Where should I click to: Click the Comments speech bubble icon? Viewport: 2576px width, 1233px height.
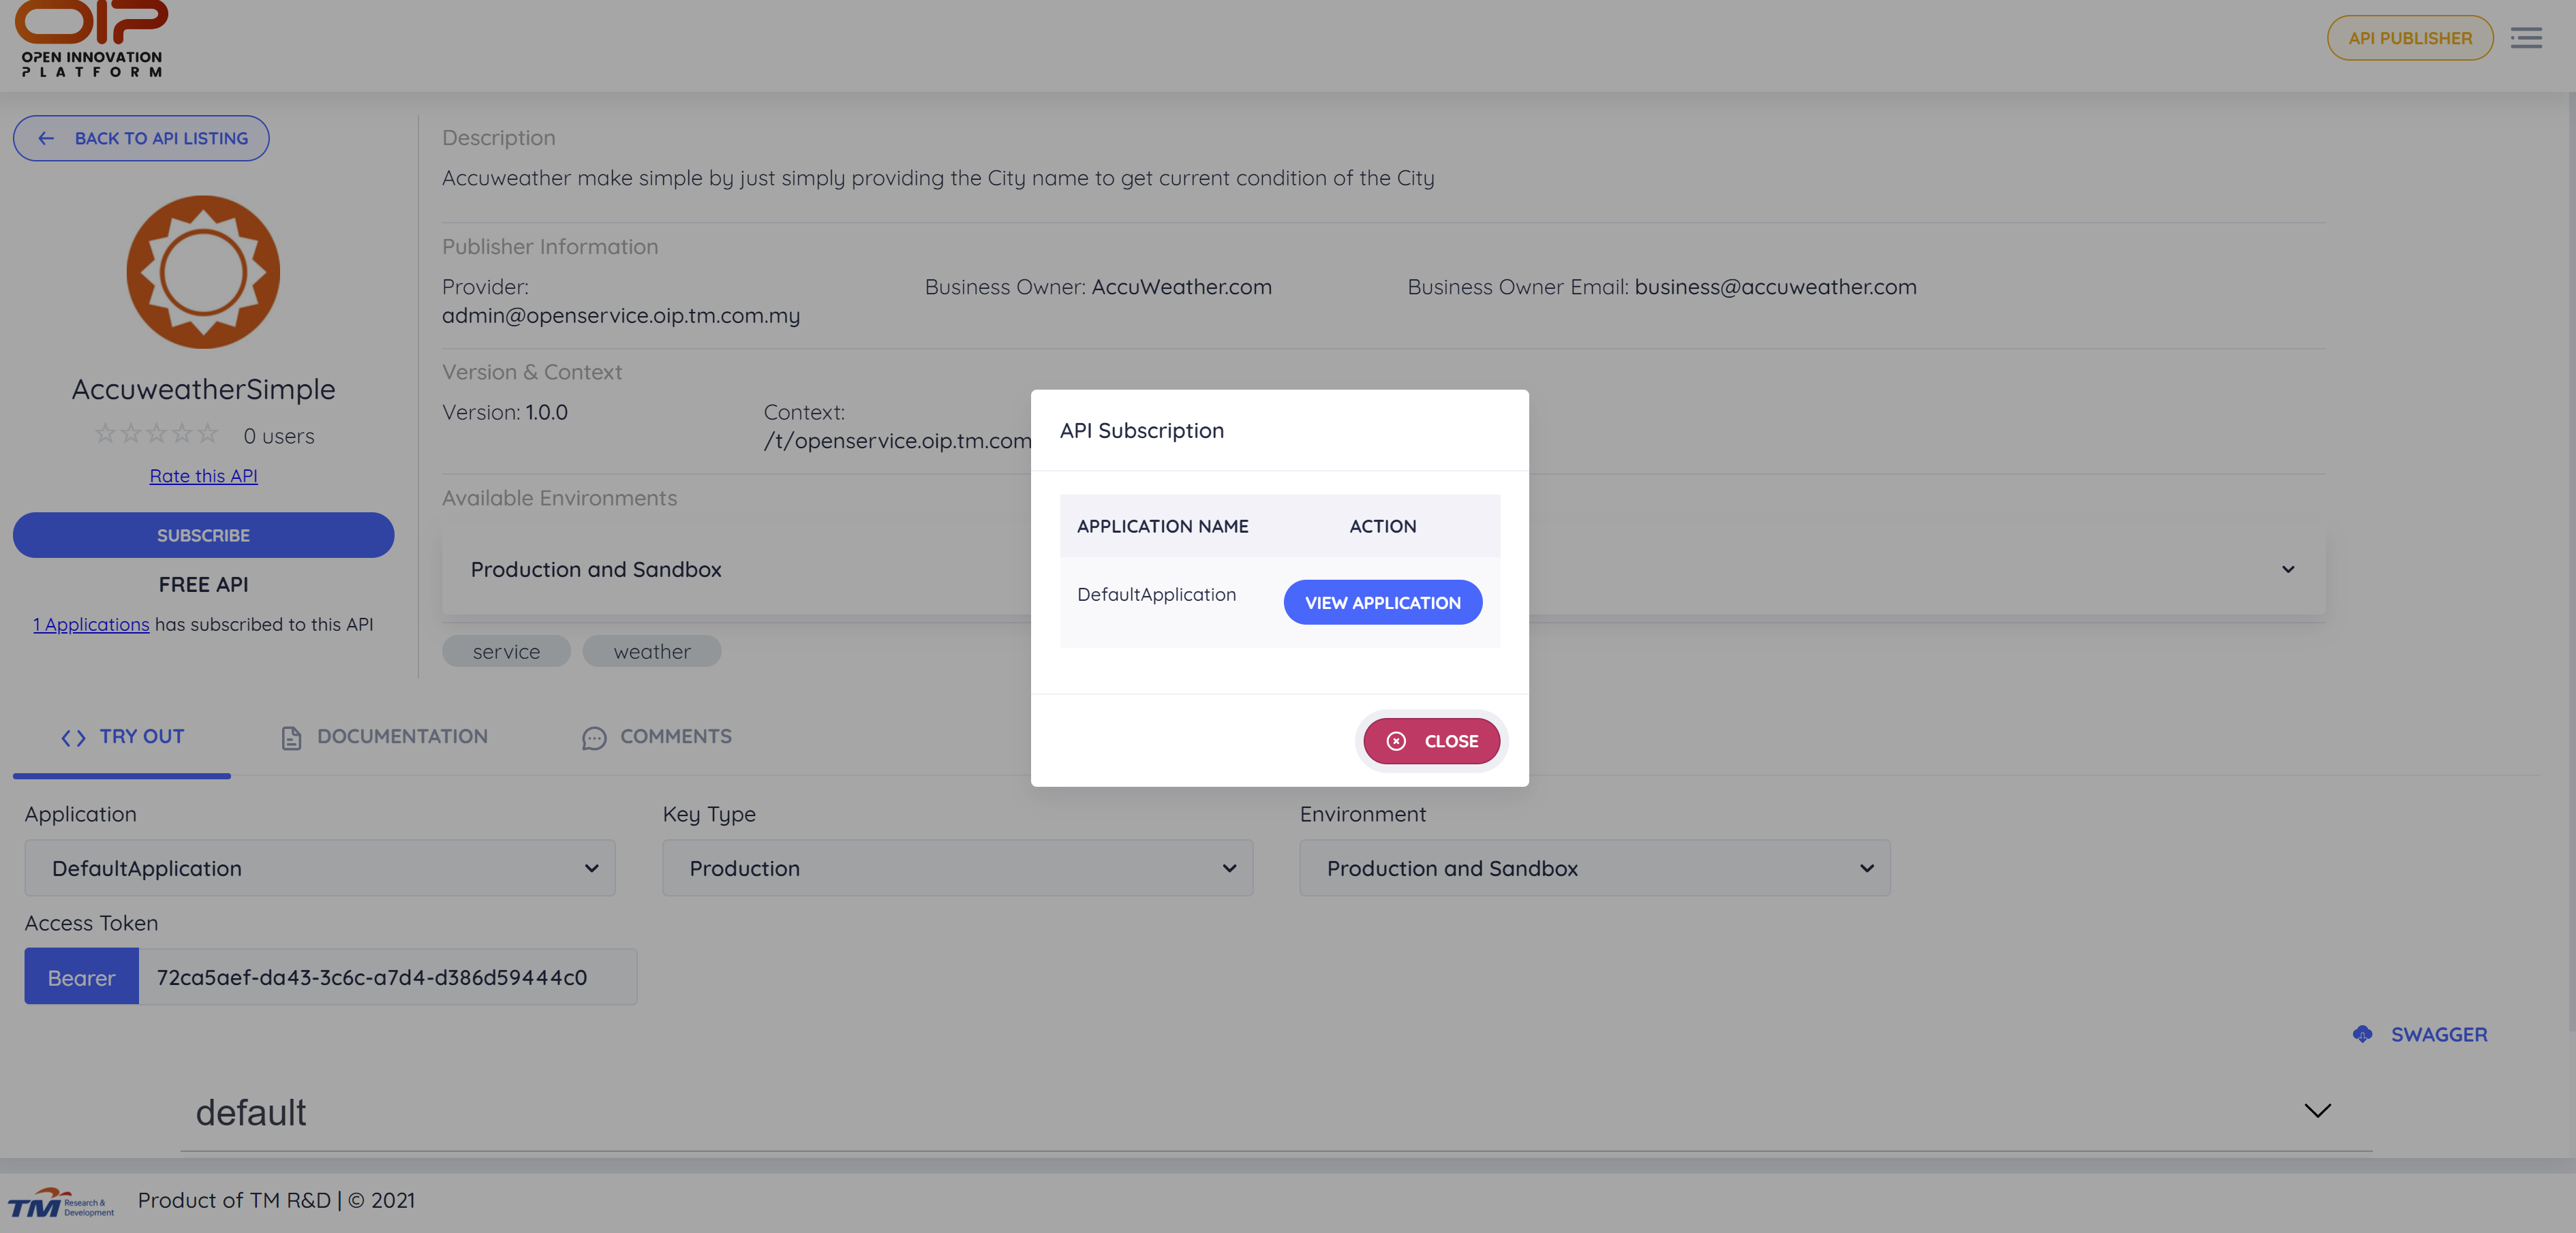point(594,738)
